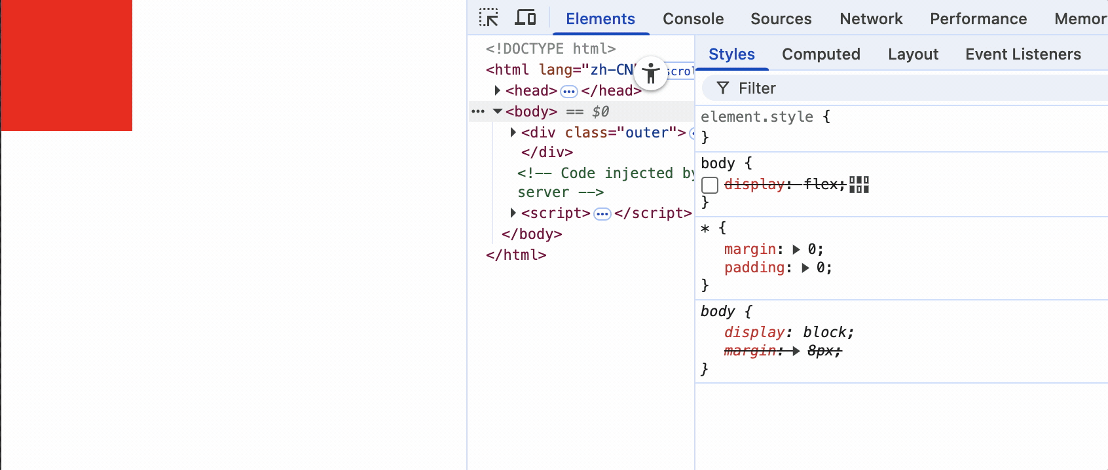Switch to the Console tab

coord(693,19)
